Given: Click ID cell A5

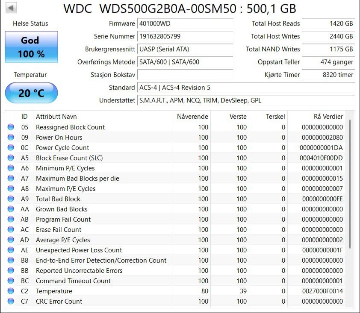Looking at the screenshot, I should tap(24, 158).
